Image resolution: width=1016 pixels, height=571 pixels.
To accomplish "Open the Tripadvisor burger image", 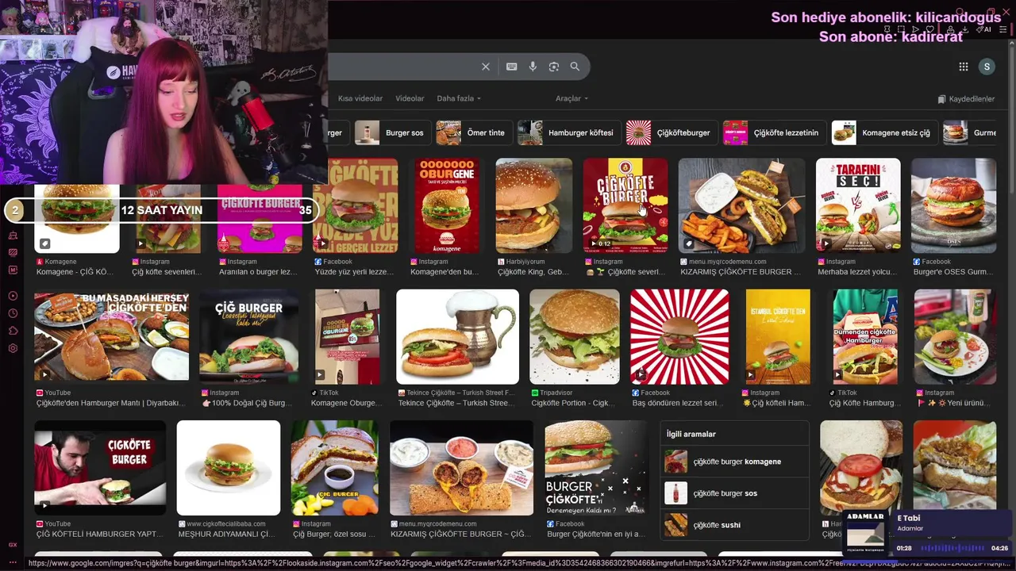I will (x=575, y=337).
